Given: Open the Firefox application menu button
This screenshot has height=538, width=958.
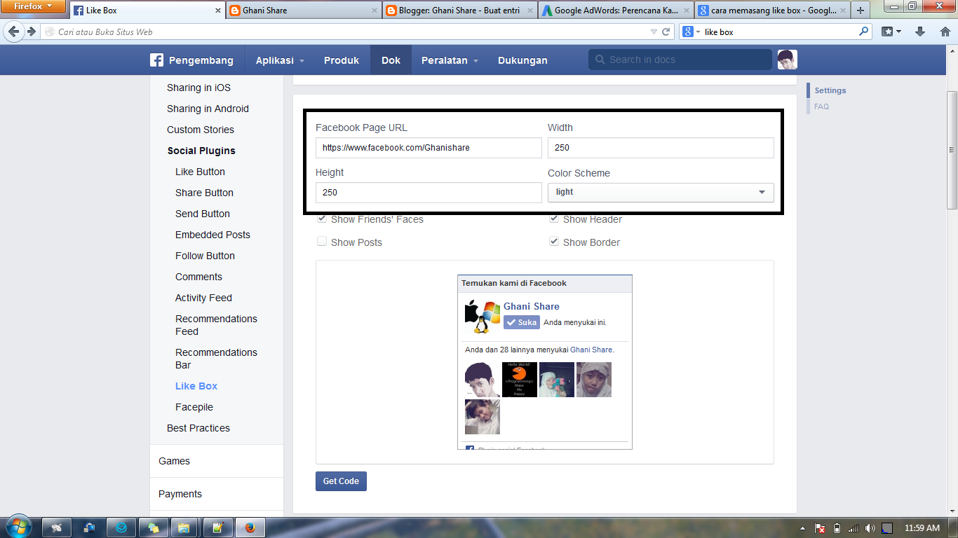Looking at the screenshot, I should pos(32,6).
